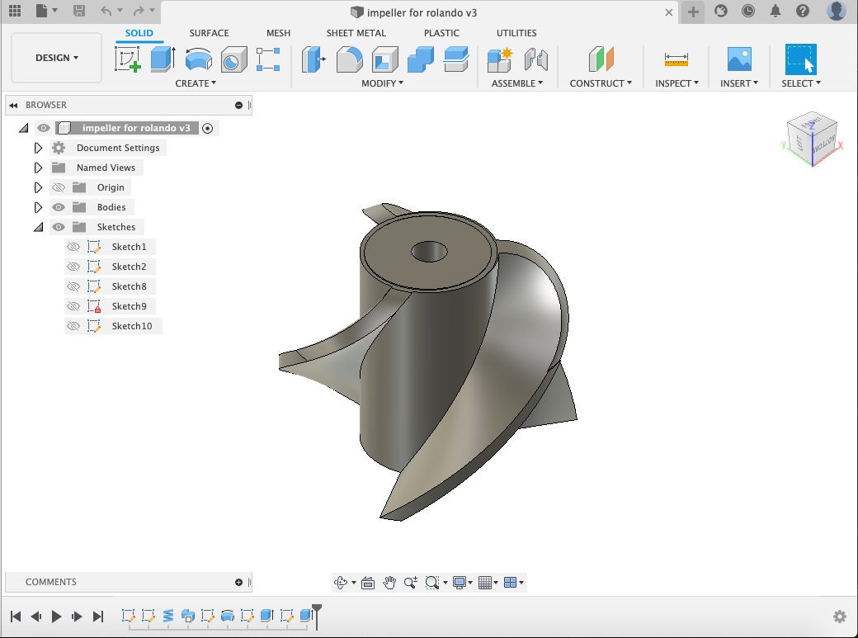Select the Measure tool icon
The image size is (858, 638).
(676, 59)
